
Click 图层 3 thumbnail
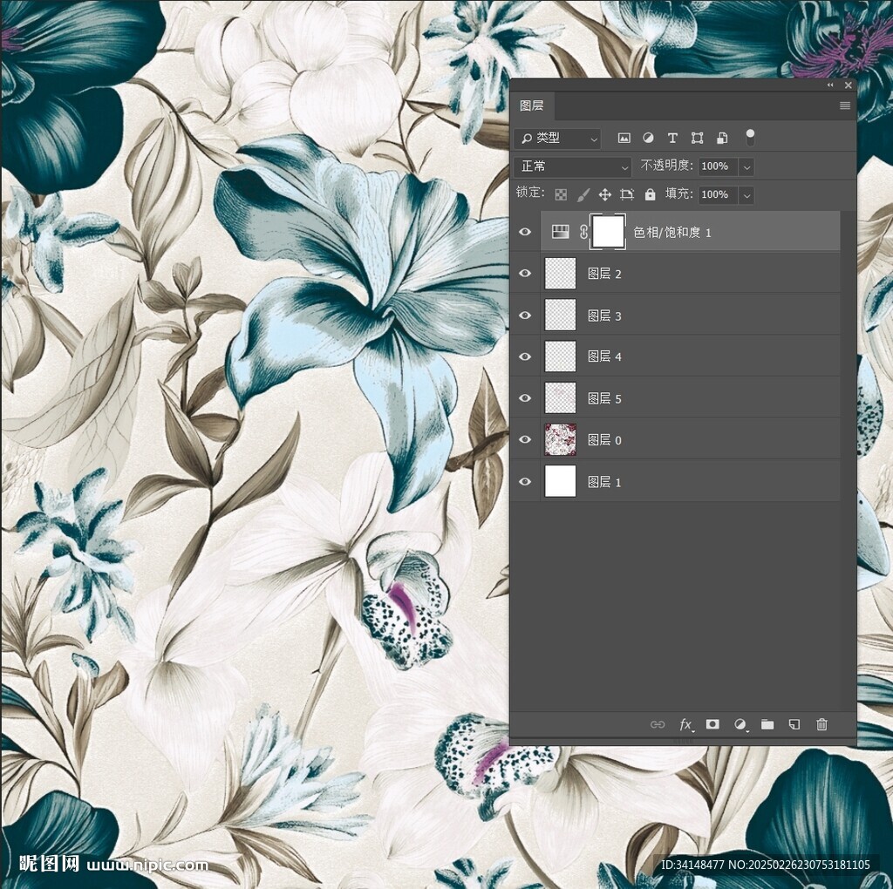click(x=561, y=316)
